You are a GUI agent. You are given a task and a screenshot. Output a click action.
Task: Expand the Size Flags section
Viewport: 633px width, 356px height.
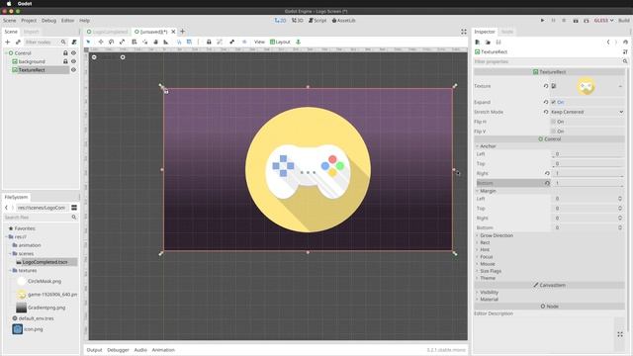(491, 271)
